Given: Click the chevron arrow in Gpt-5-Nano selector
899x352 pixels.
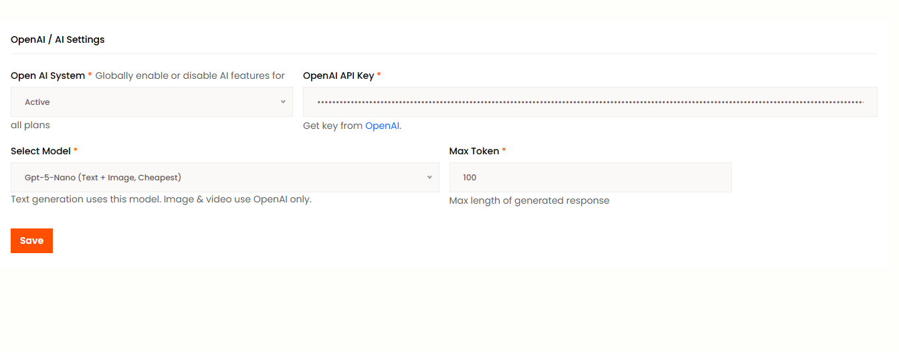Looking at the screenshot, I should (x=429, y=178).
